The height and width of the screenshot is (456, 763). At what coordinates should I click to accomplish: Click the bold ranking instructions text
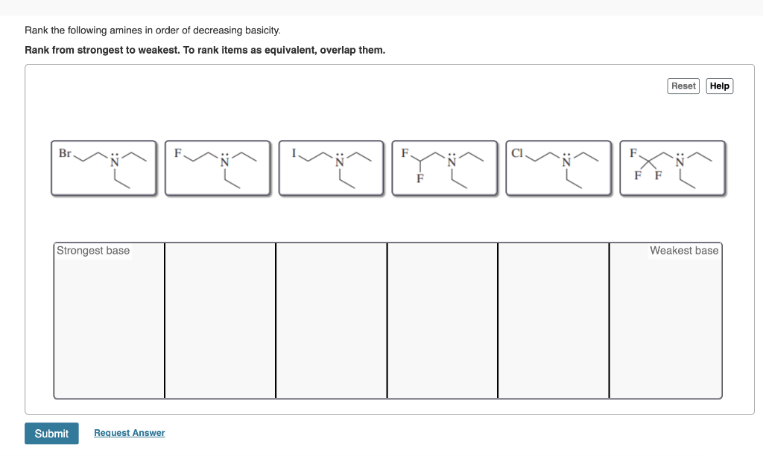[x=205, y=50]
